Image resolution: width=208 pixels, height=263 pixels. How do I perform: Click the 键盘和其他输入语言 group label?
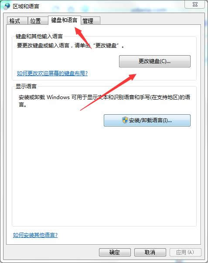pyautogui.click(x=39, y=36)
